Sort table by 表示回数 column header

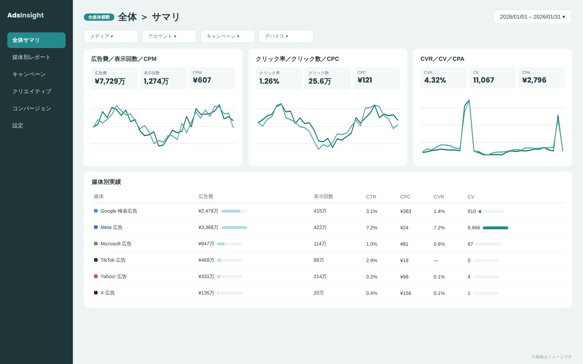click(x=324, y=197)
